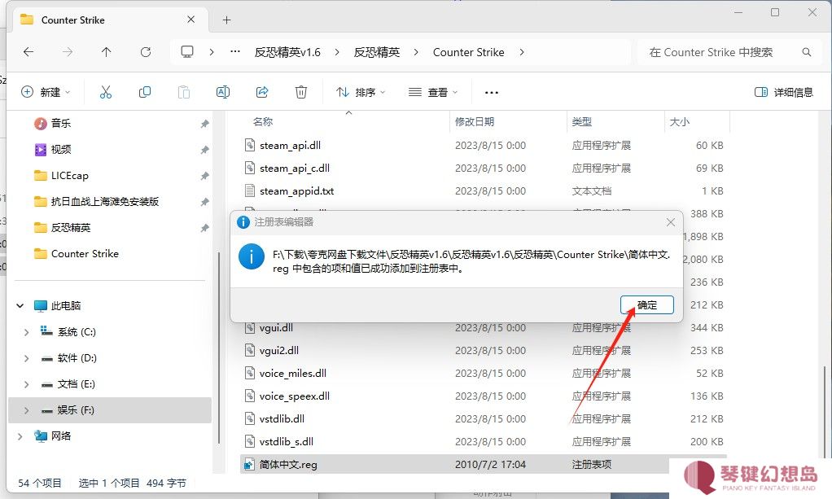Click the 反恐精英v1.6 breadcrumb
This screenshot has height=499, width=832.
[x=287, y=52]
